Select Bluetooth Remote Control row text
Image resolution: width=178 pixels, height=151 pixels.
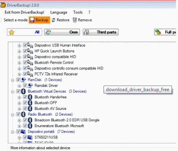[54, 63]
